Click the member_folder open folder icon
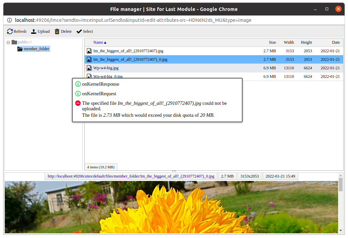 [x=20, y=49]
